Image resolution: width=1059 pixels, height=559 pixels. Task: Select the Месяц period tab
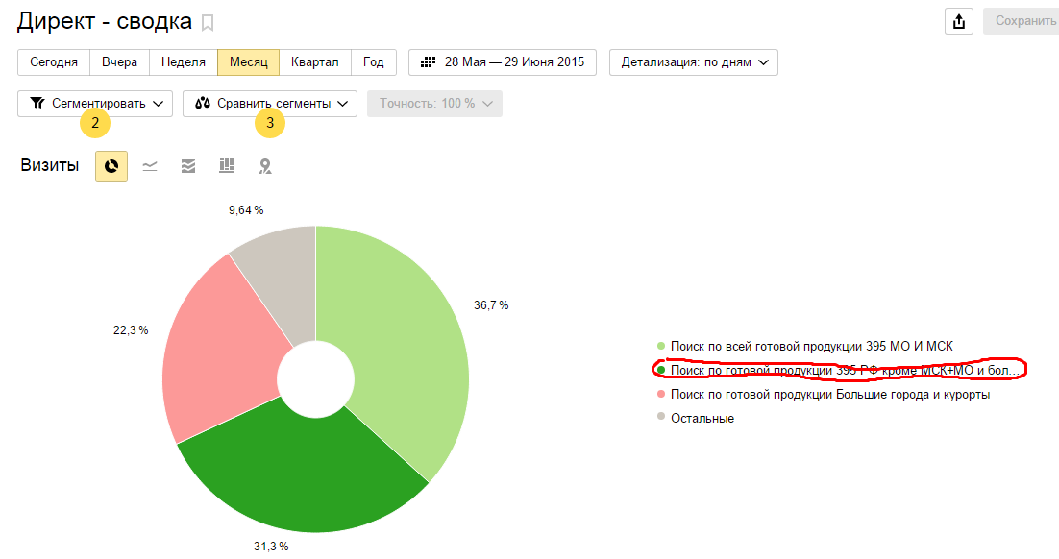tap(249, 62)
